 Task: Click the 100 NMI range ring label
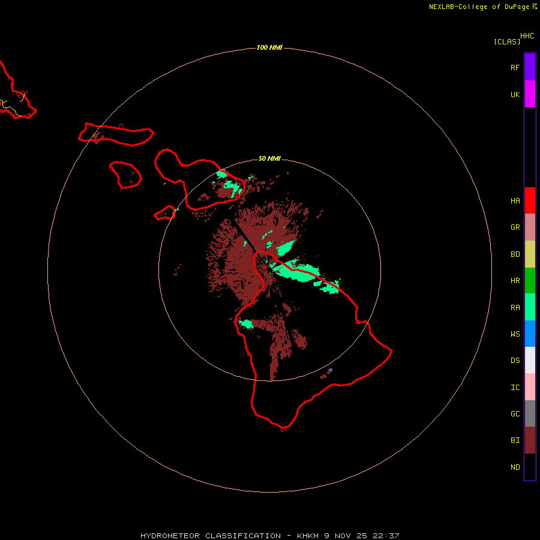[269, 47]
